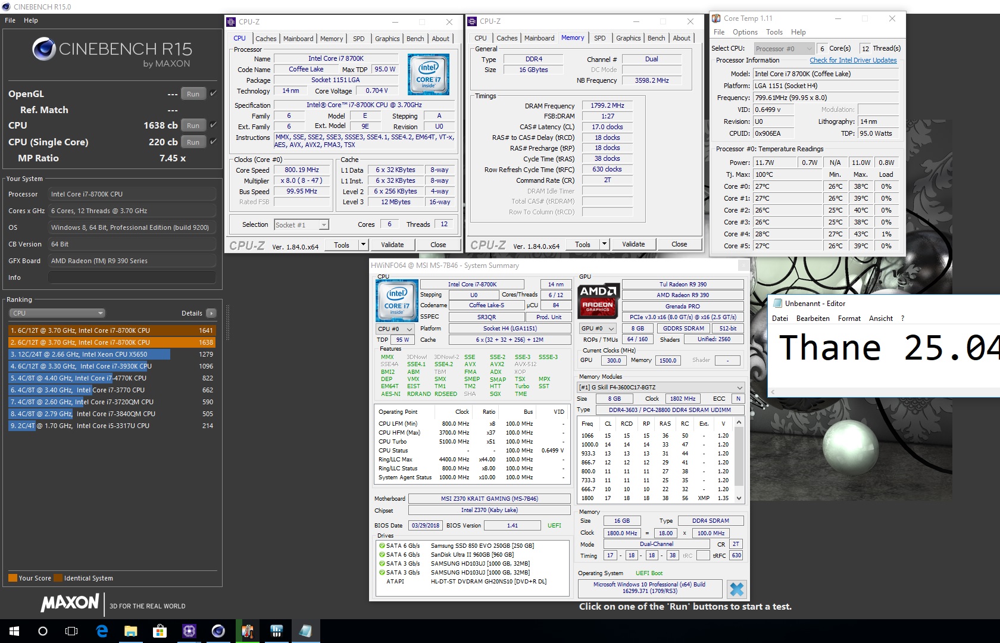The width and height of the screenshot is (1000, 643).
Task: Click the Notepad editor title bar icon
Action: (777, 303)
